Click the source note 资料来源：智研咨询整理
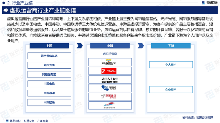Screen dimensions: 220x123 click(x=197, y=118)
